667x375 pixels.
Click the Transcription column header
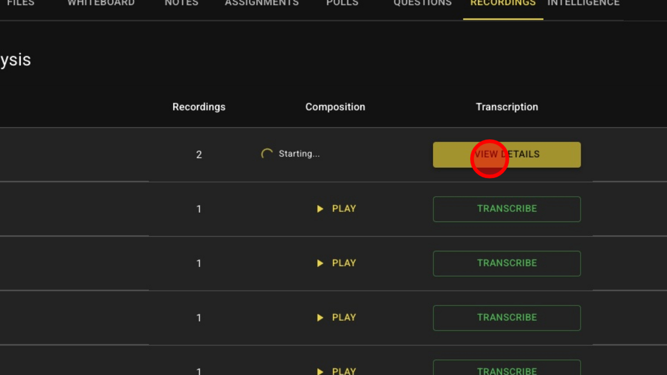506,107
